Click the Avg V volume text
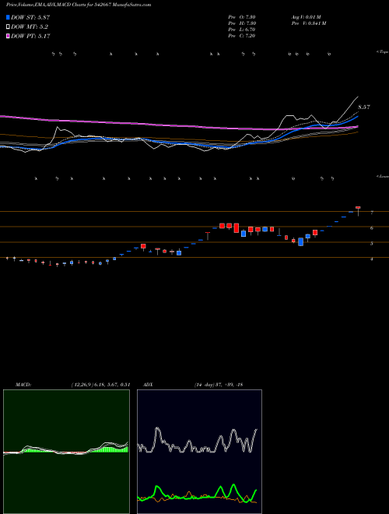This screenshot has height=514, width=389. (306, 17)
